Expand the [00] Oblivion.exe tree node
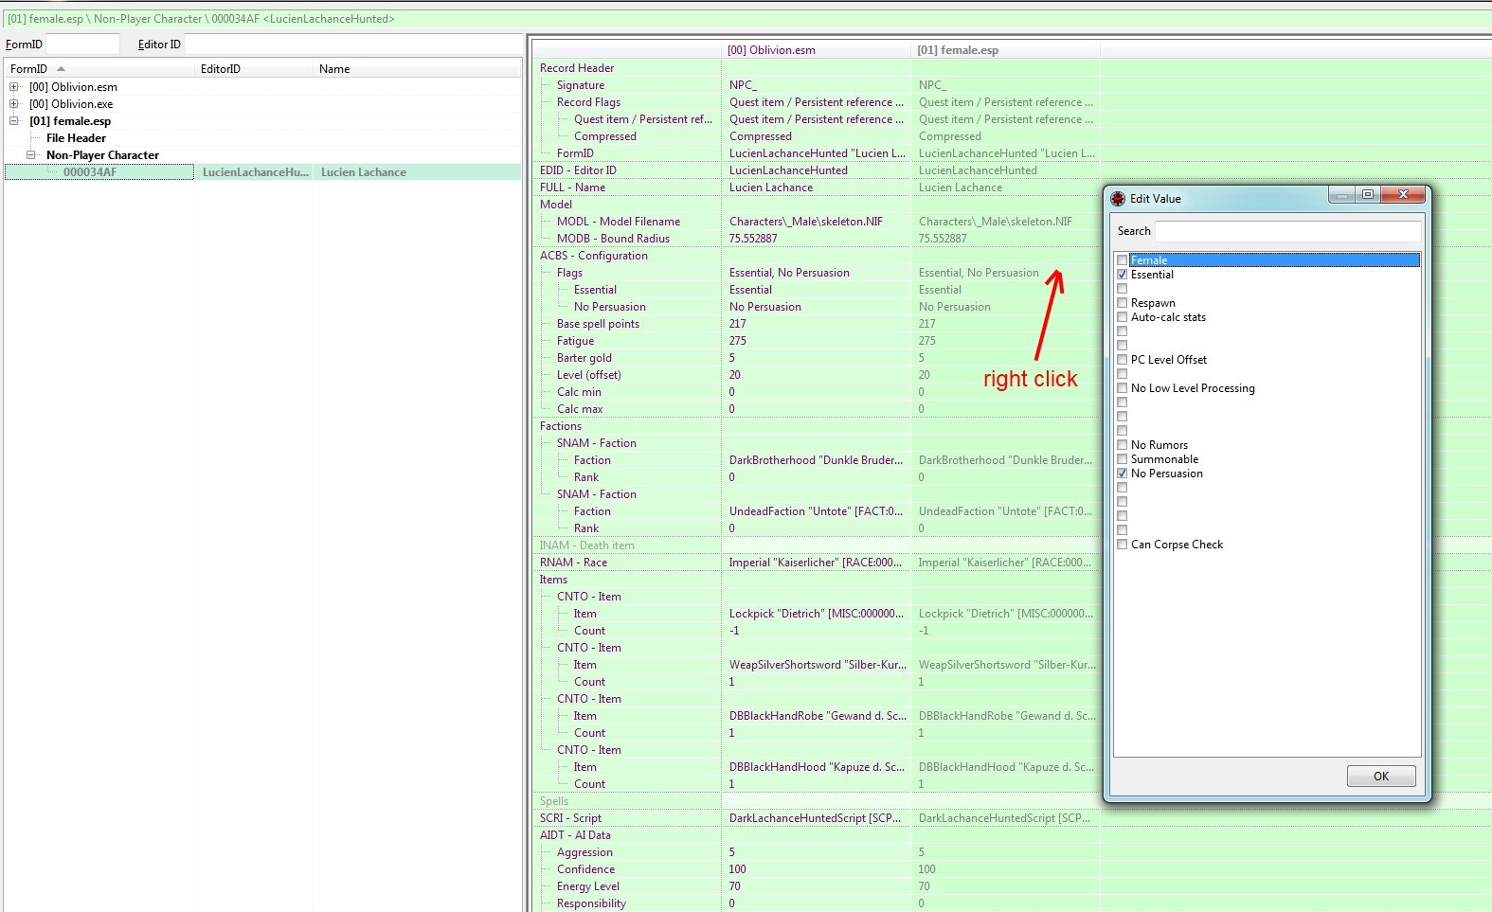The width and height of the screenshot is (1492, 912). (14, 104)
